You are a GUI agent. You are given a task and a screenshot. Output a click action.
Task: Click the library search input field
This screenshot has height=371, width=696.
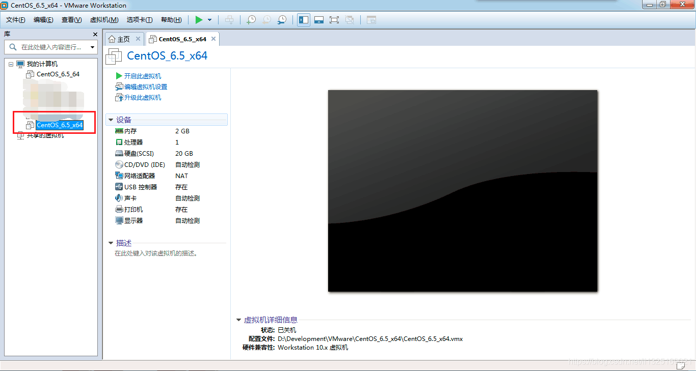(50, 47)
